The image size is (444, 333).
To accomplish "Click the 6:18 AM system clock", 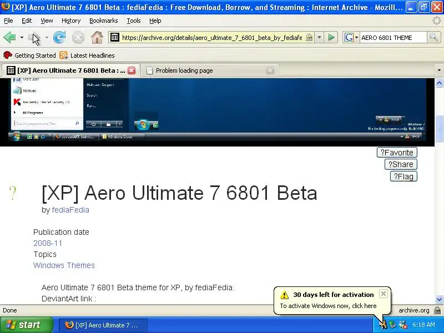I will (423, 325).
